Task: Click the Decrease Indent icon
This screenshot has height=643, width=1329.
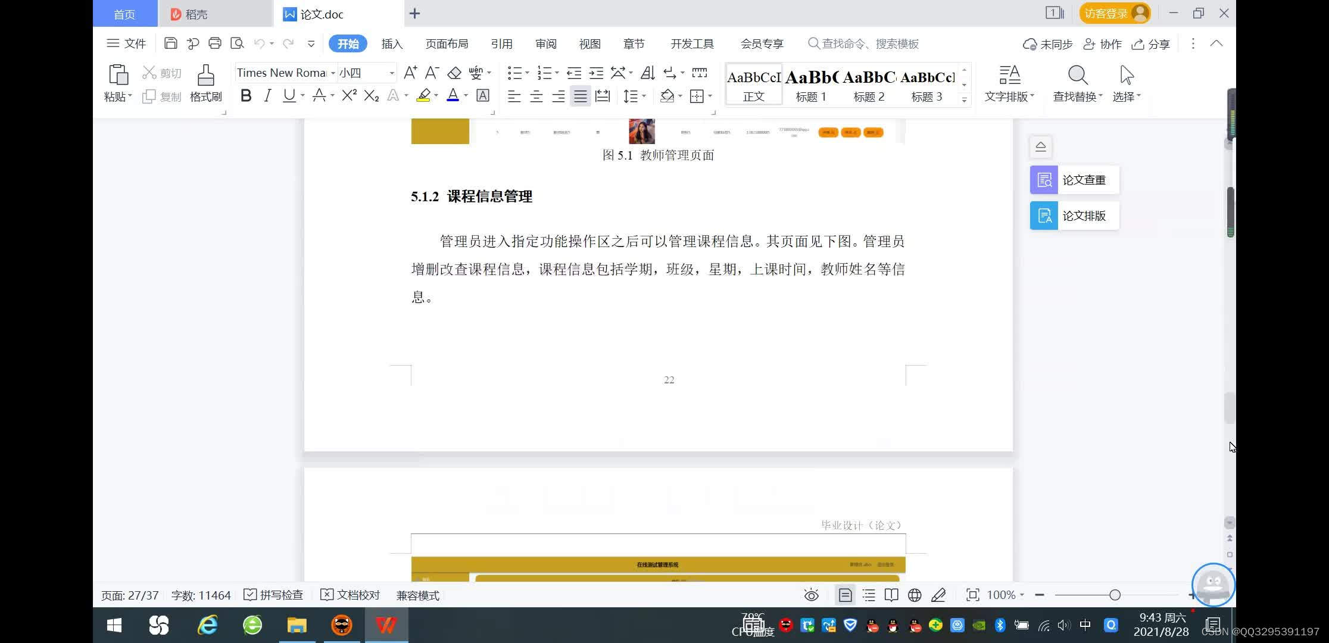Action: coord(574,73)
